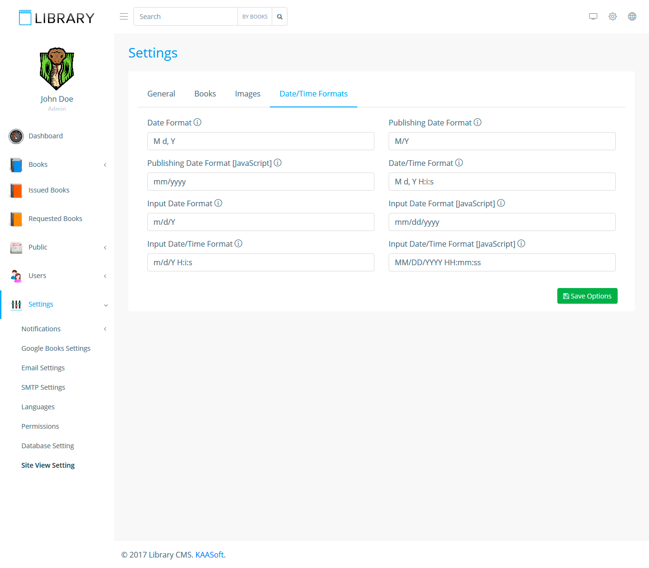
Task: Click the Save Options button
Action: (x=587, y=296)
